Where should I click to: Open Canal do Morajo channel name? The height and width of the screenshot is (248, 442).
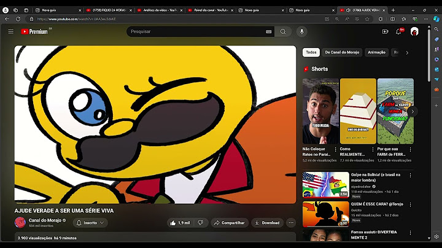pyautogui.click(x=45, y=220)
